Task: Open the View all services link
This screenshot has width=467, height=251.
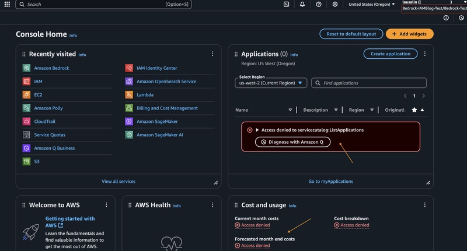Action: [x=119, y=181]
